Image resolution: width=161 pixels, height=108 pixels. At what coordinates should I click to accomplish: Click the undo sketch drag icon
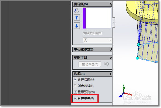coord(107,64)
